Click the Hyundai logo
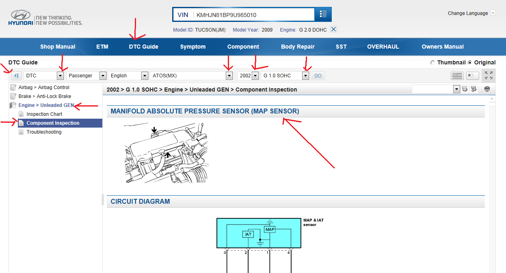The image size is (506, 273). click(x=45, y=18)
